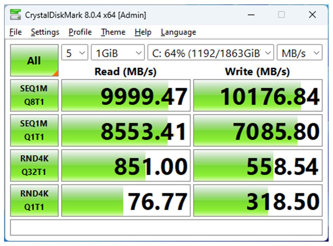Open the MB/s unit dropdown
Viewport: 333px width, 246px height.
[x=300, y=52]
